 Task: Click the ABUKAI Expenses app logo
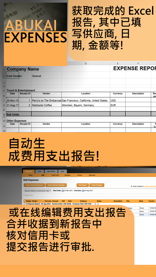[35, 34]
